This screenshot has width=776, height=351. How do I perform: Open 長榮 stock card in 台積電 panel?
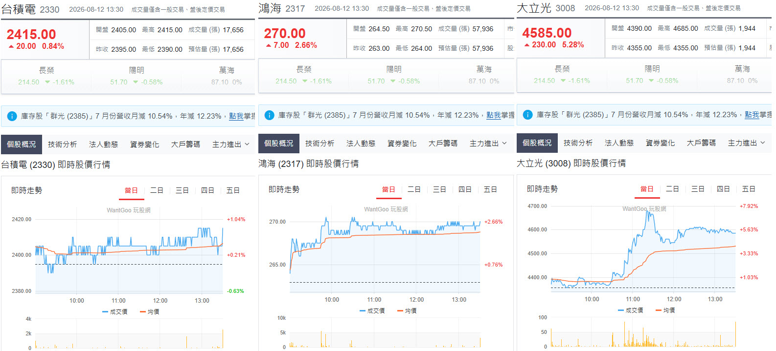(46, 76)
